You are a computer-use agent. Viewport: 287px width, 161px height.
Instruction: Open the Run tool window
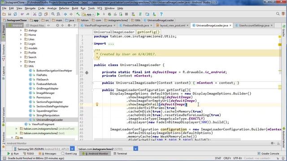click(13, 153)
